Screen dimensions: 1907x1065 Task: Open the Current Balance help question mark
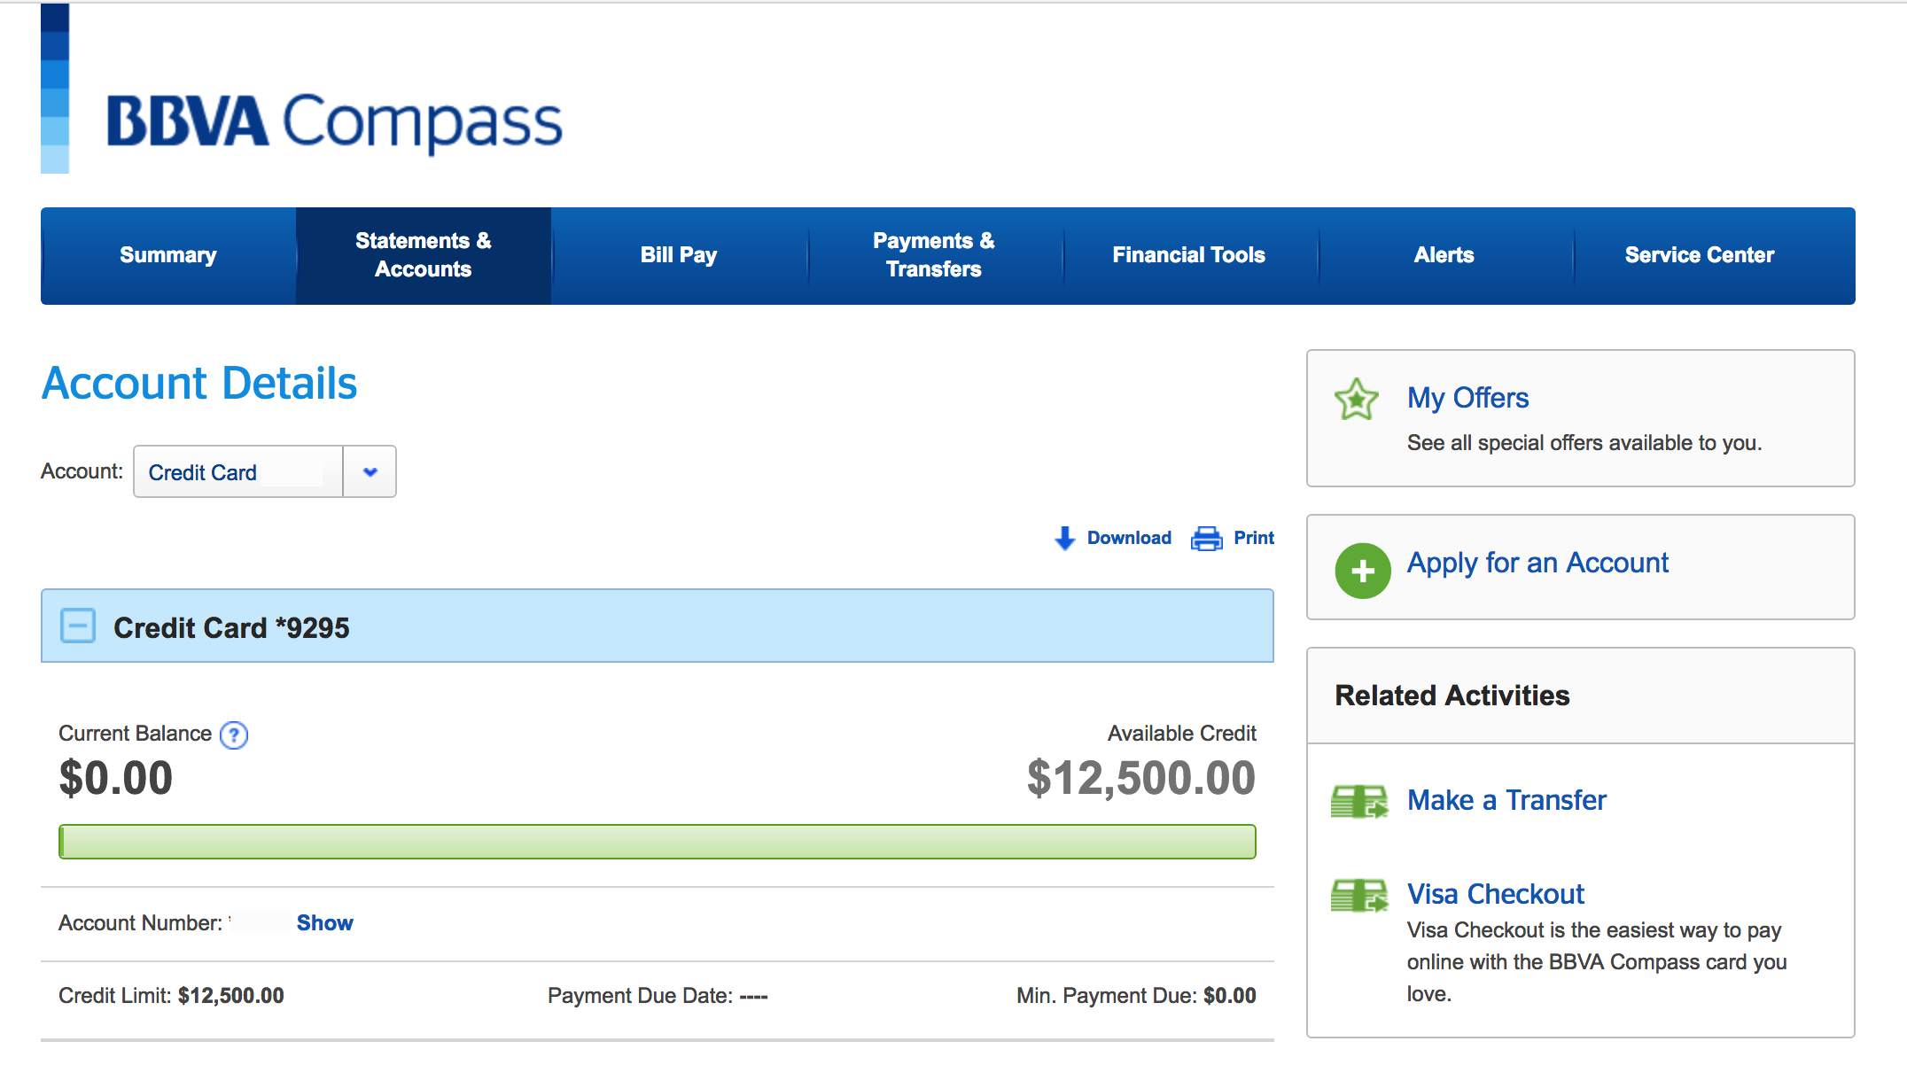(234, 735)
